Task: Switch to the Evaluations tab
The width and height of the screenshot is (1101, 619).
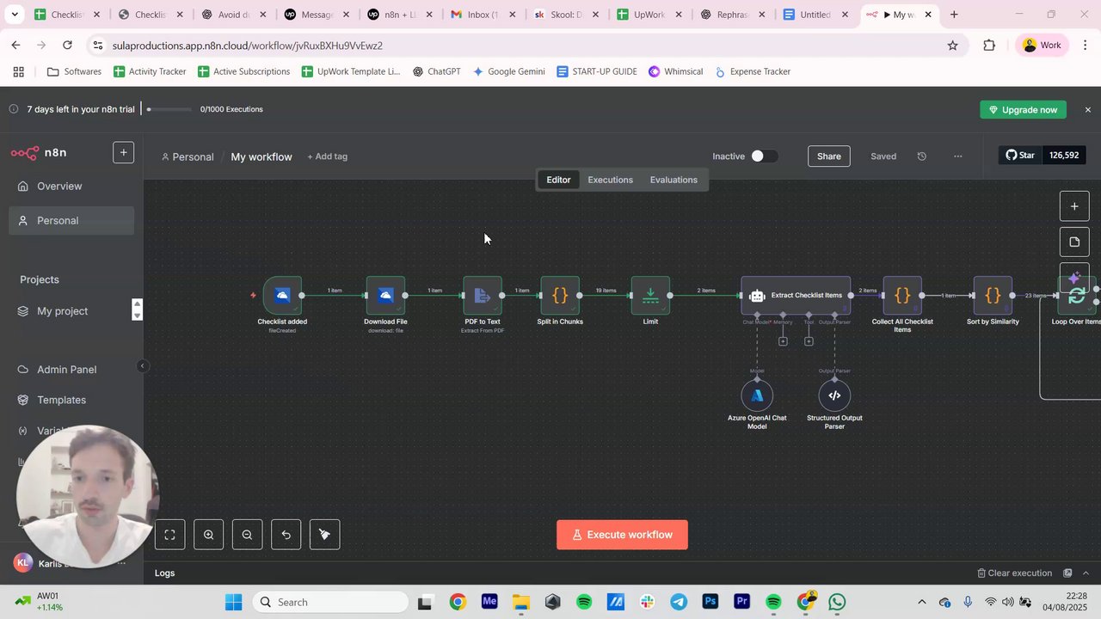Action: (x=674, y=180)
